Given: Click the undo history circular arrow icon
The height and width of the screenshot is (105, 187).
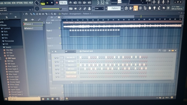Looking at the screenshot, I should tap(154, 2).
